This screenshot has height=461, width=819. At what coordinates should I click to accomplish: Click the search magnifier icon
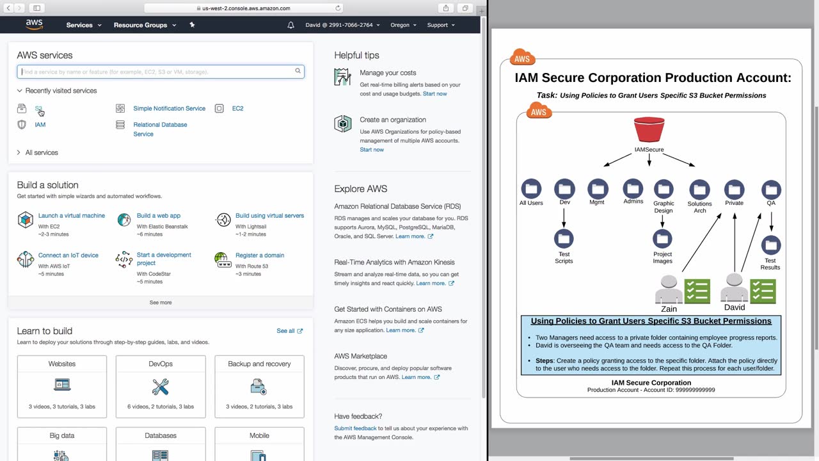click(298, 71)
